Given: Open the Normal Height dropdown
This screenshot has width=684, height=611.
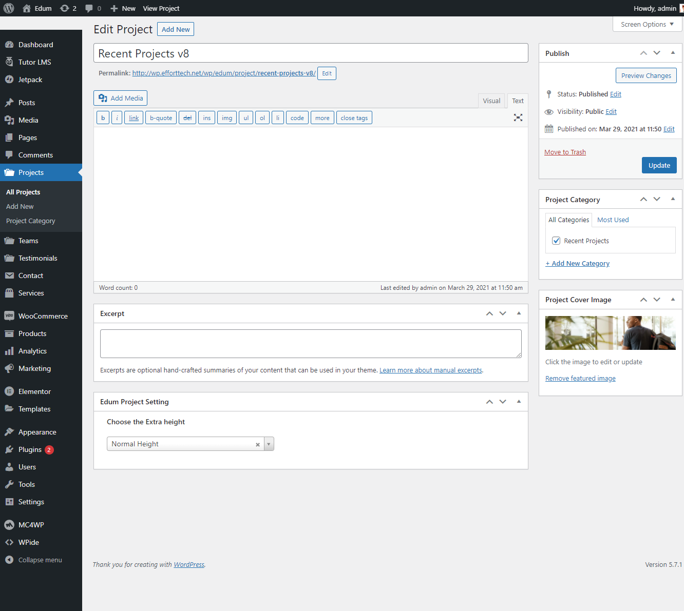Looking at the screenshot, I should click(269, 444).
